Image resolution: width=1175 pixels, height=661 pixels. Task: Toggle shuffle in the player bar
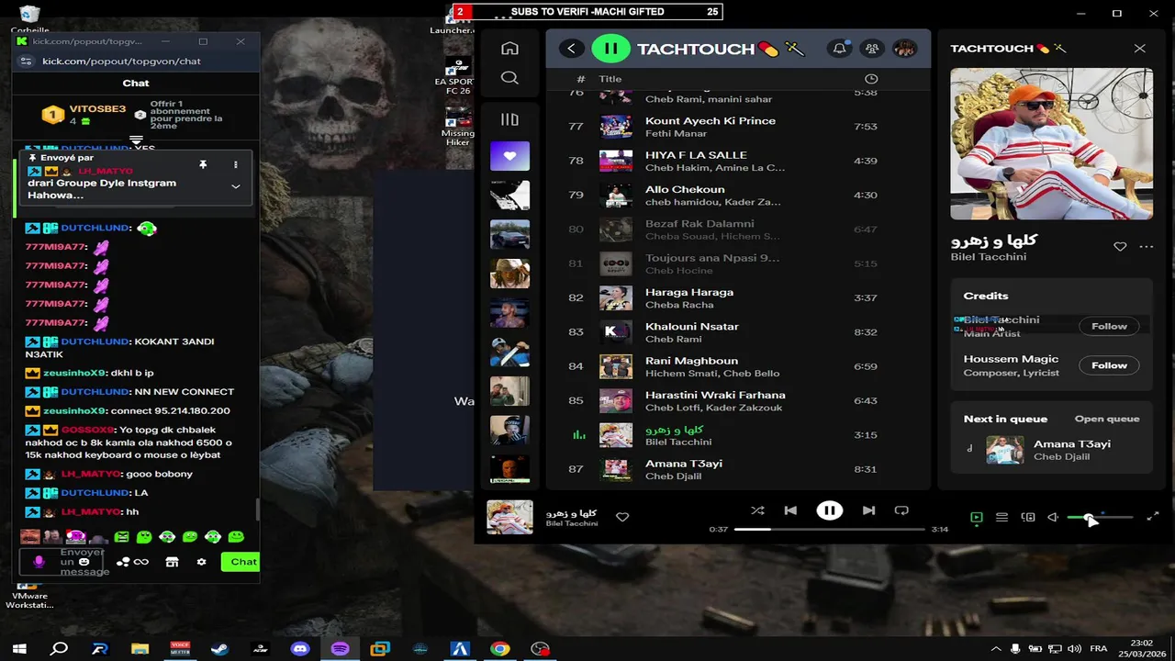757,510
